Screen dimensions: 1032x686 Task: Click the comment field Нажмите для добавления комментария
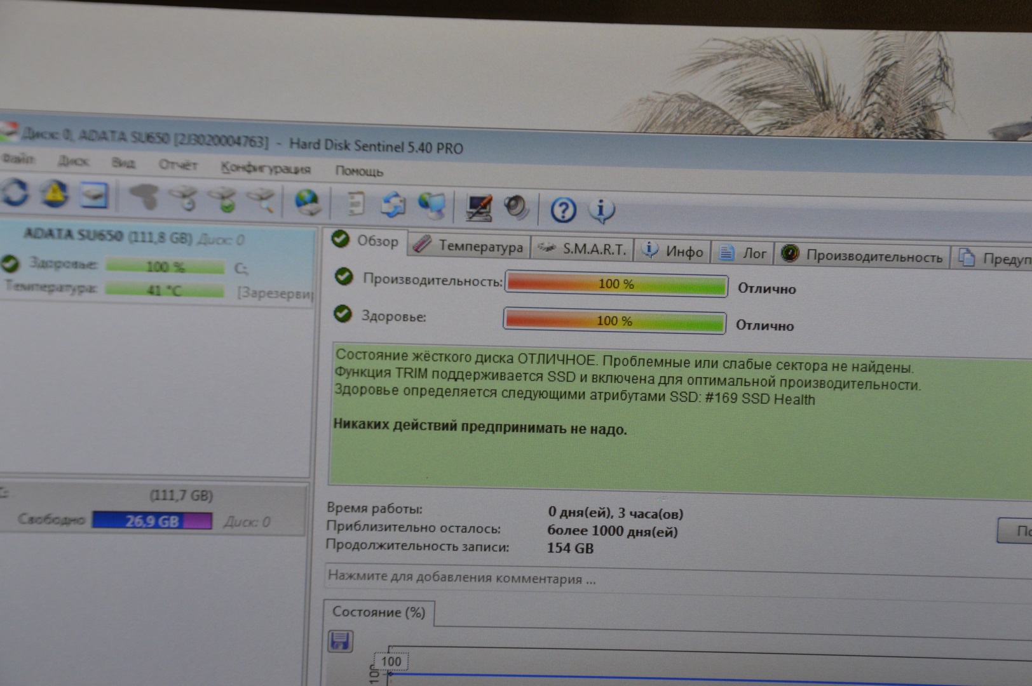pos(461,578)
